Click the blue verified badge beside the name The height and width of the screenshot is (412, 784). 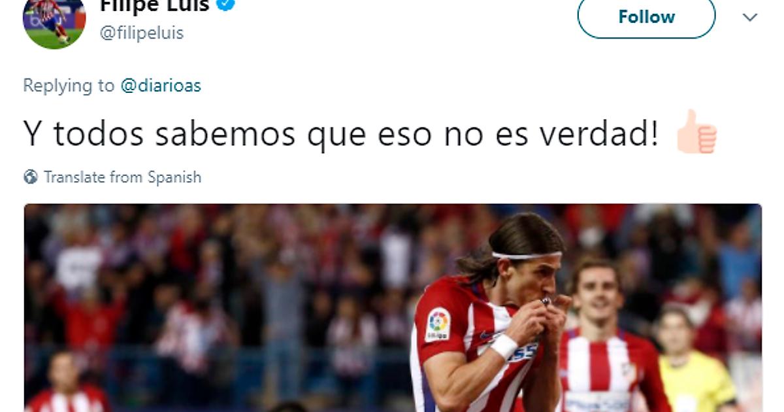[x=227, y=5]
